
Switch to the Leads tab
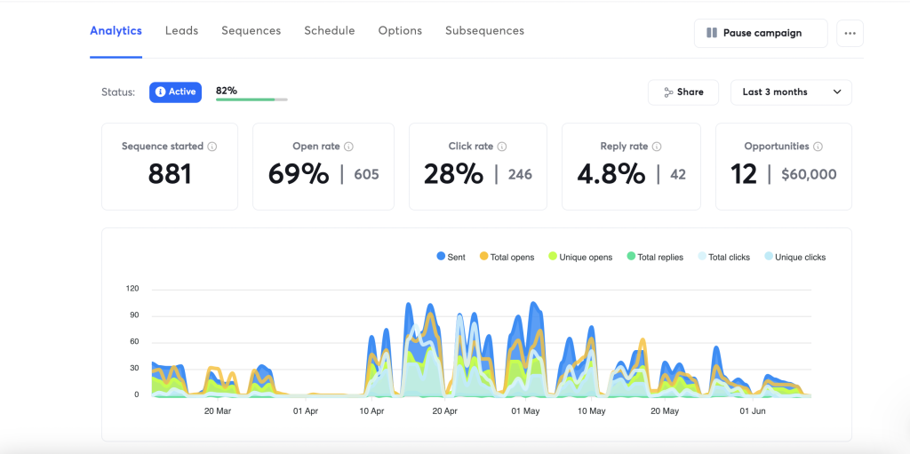point(181,31)
